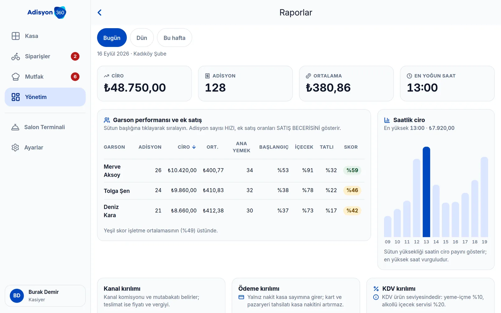The height and width of the screenshot is (313, 501).
Task: Click the highlighted 13:00 bar in the chart
Action: point(426,192)
